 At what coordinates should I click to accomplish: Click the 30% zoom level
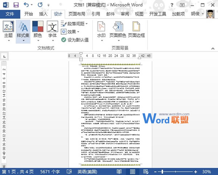pyautogui.click(x=206, y=172)
